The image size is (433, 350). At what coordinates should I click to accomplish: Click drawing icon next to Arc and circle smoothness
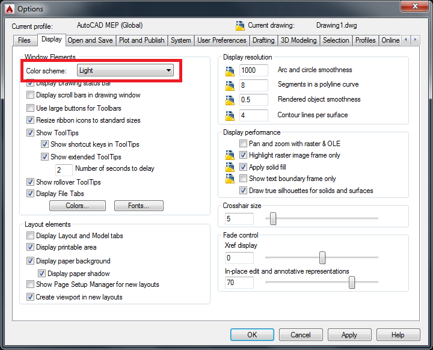230,71
